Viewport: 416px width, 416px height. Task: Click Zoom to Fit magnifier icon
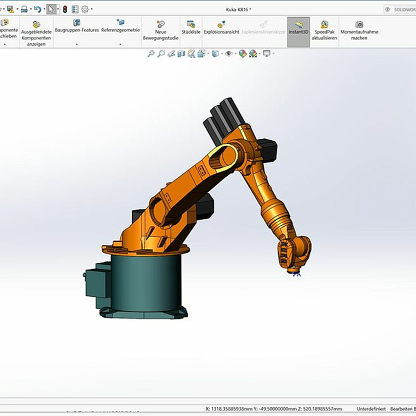[x=151, y=54]
